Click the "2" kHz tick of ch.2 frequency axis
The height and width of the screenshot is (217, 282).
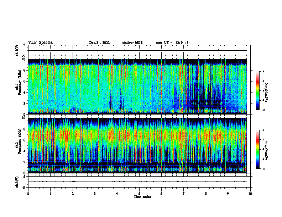pyautogui.click(x=25, y=162)
